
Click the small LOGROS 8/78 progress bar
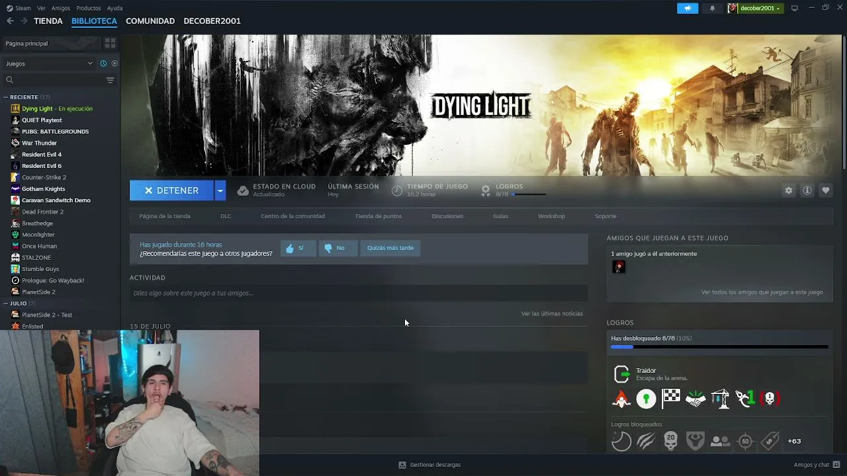pyautogui.click(x=529, y=194)
